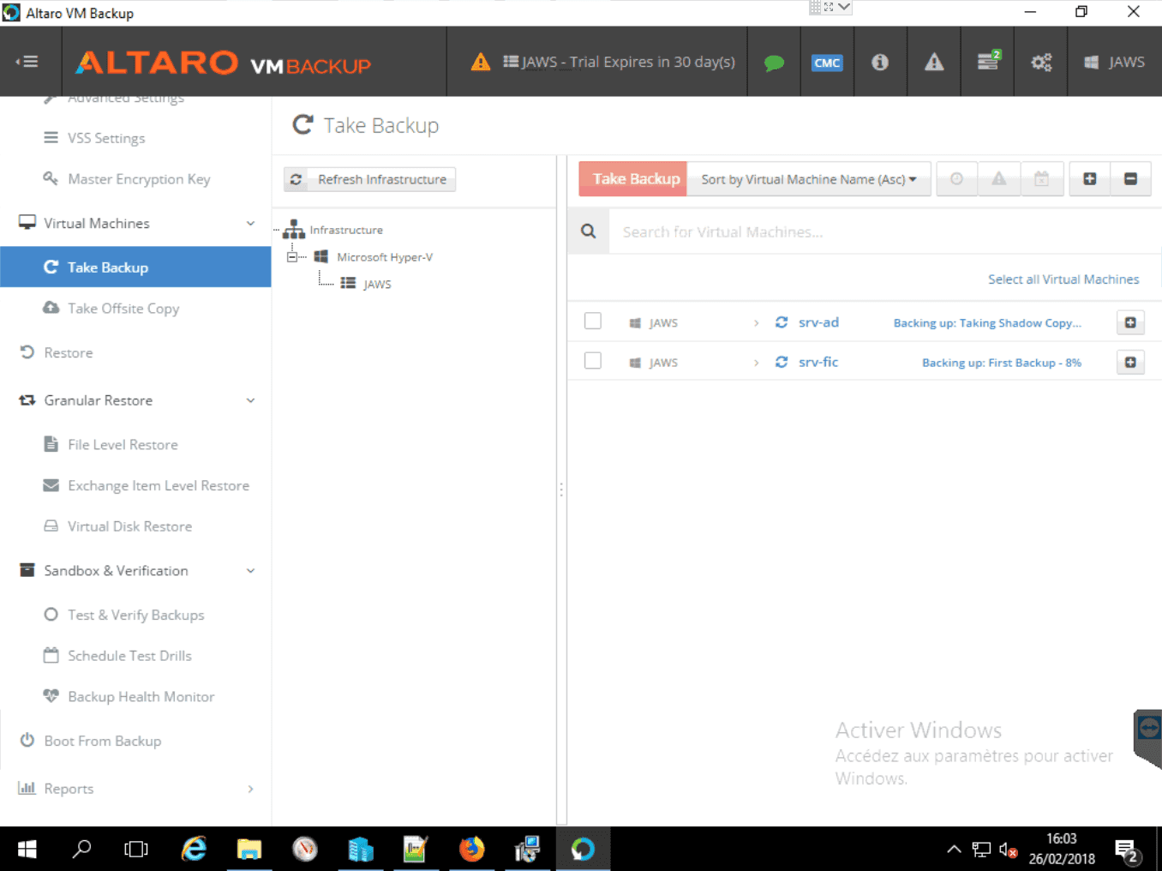Open Take Offsite Copy menu item
This screenshot has width=1162, height=871.
[x=123, y=309]
